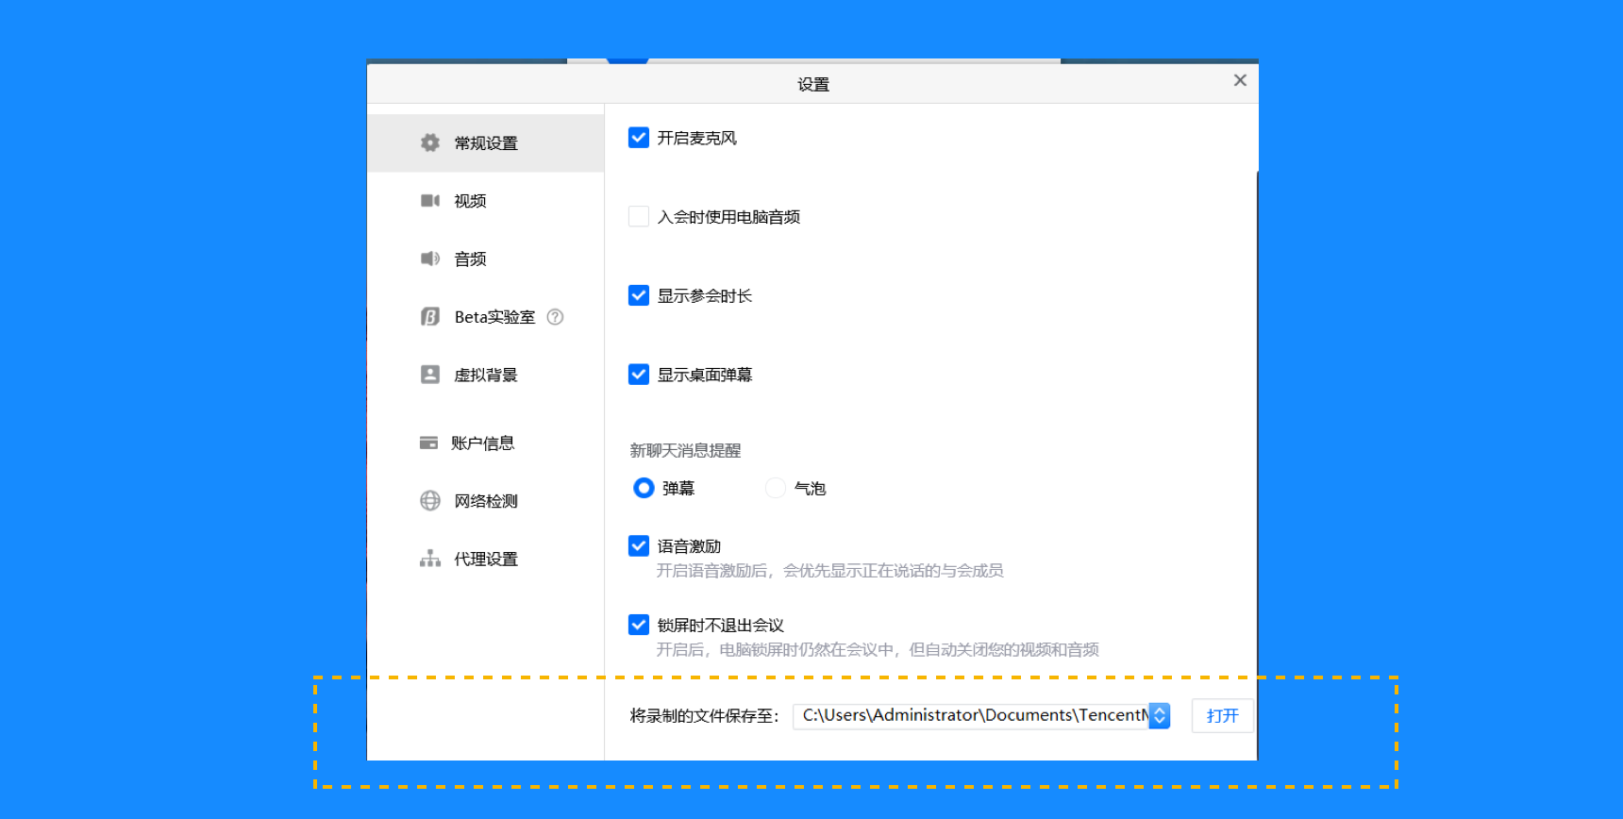The height and width of the screenshot is (819, 1623).
Task: Toggle the 显示桌面弹幕 checkbox
Action: click(639, 375)
